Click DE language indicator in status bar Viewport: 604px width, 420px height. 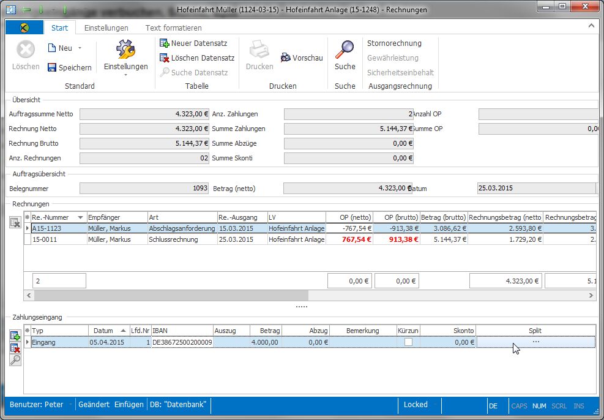pyautogui.click(x=493, y=406)
